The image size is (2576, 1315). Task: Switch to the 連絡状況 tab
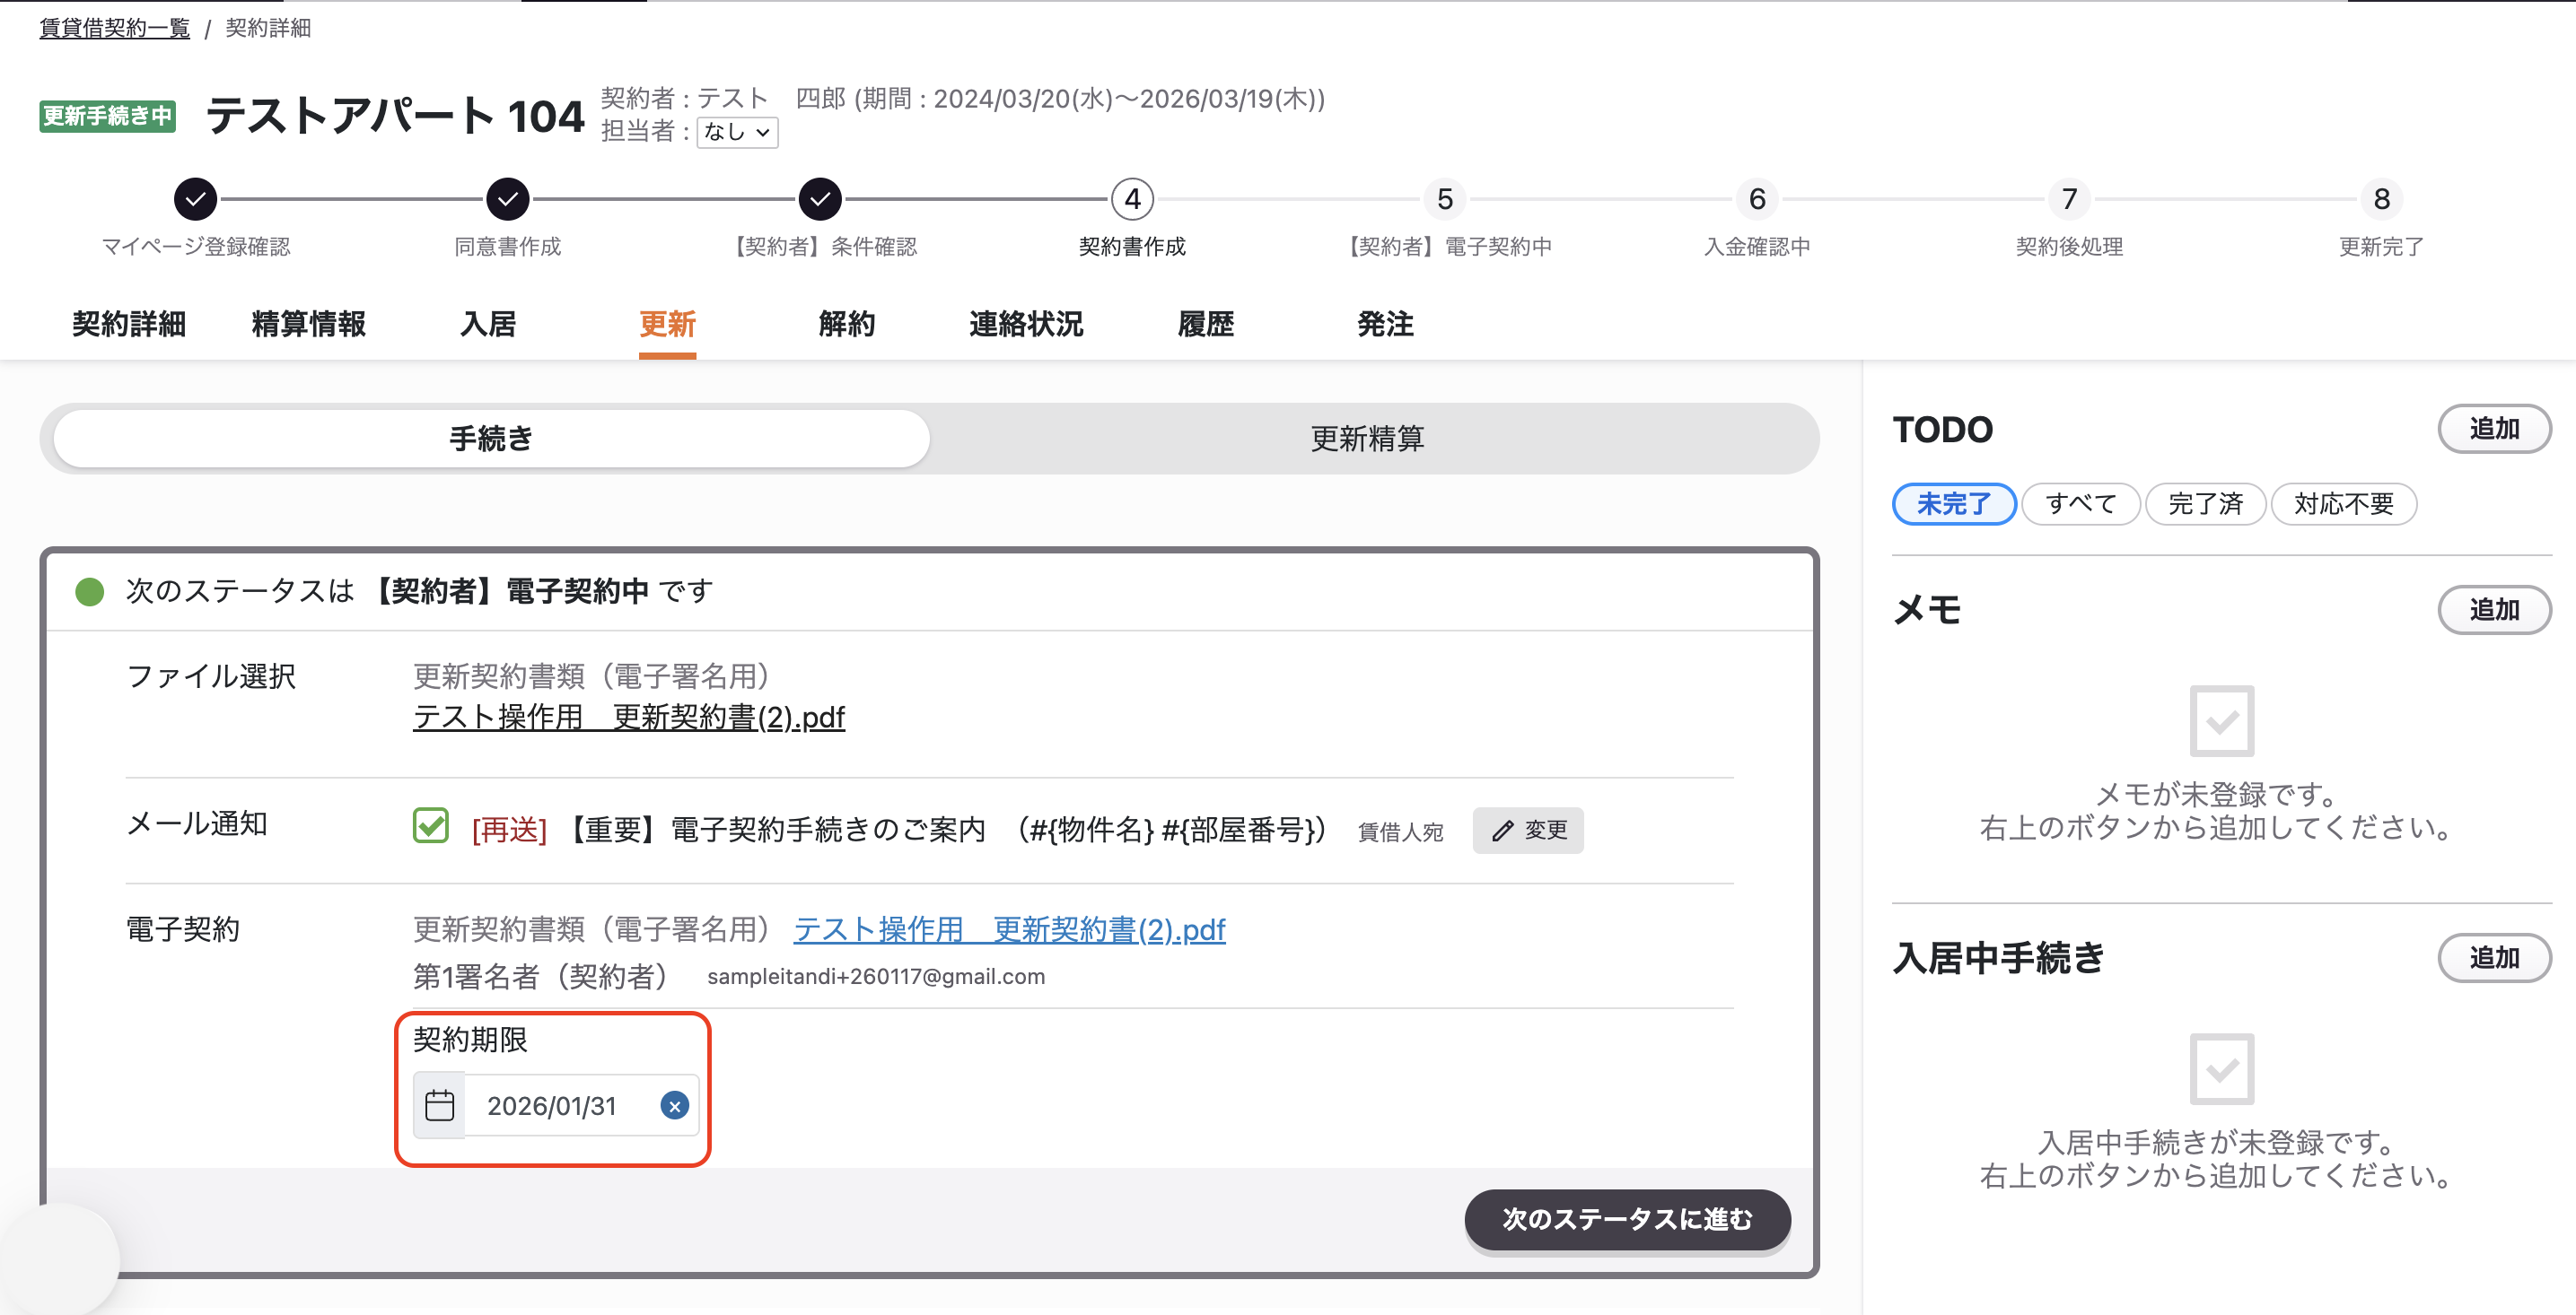tap(1026, 324)
